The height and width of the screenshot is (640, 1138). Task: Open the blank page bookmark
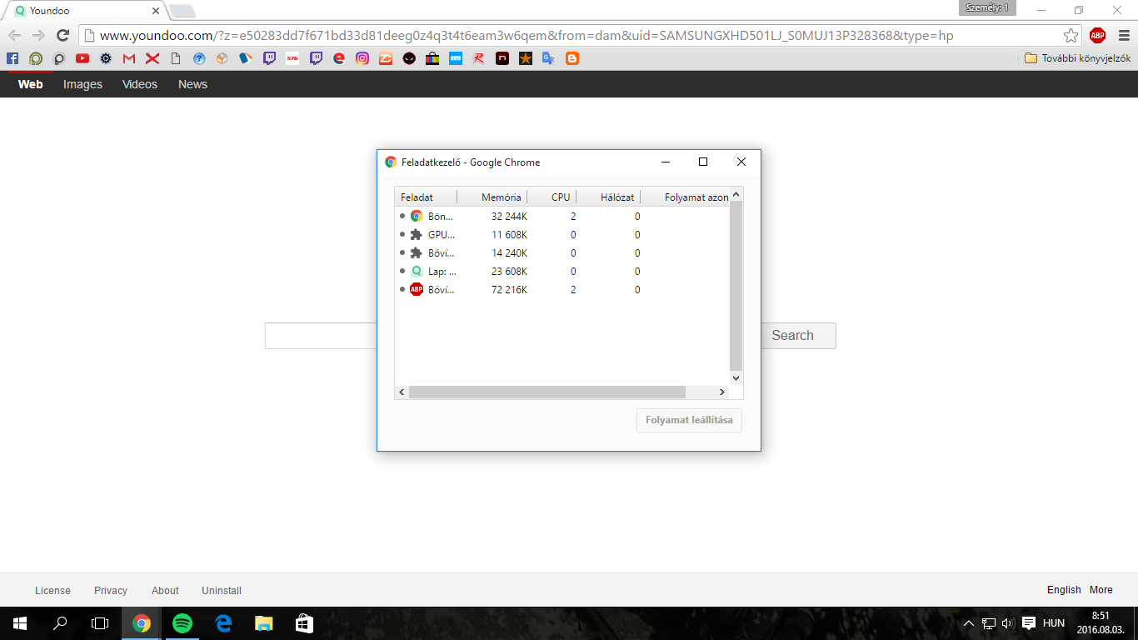coord(175,58)
